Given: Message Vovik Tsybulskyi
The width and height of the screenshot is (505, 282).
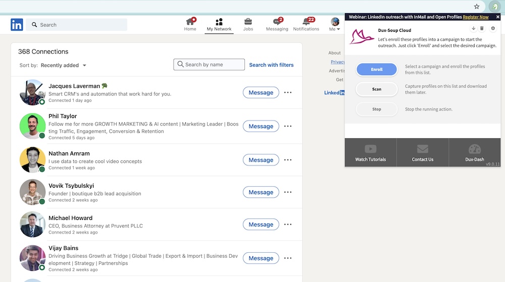Looking at the screenshot, I should click(261, 192).
